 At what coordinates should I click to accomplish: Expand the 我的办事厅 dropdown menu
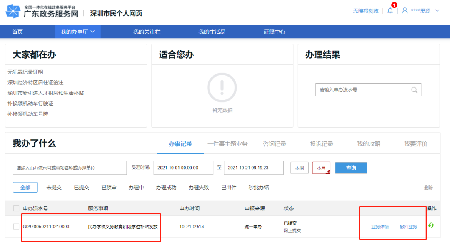[78, 32]
